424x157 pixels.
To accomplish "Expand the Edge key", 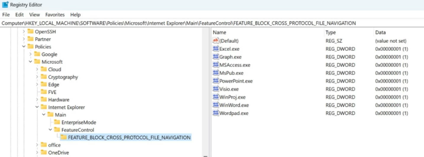I will [x=37, y=84].
